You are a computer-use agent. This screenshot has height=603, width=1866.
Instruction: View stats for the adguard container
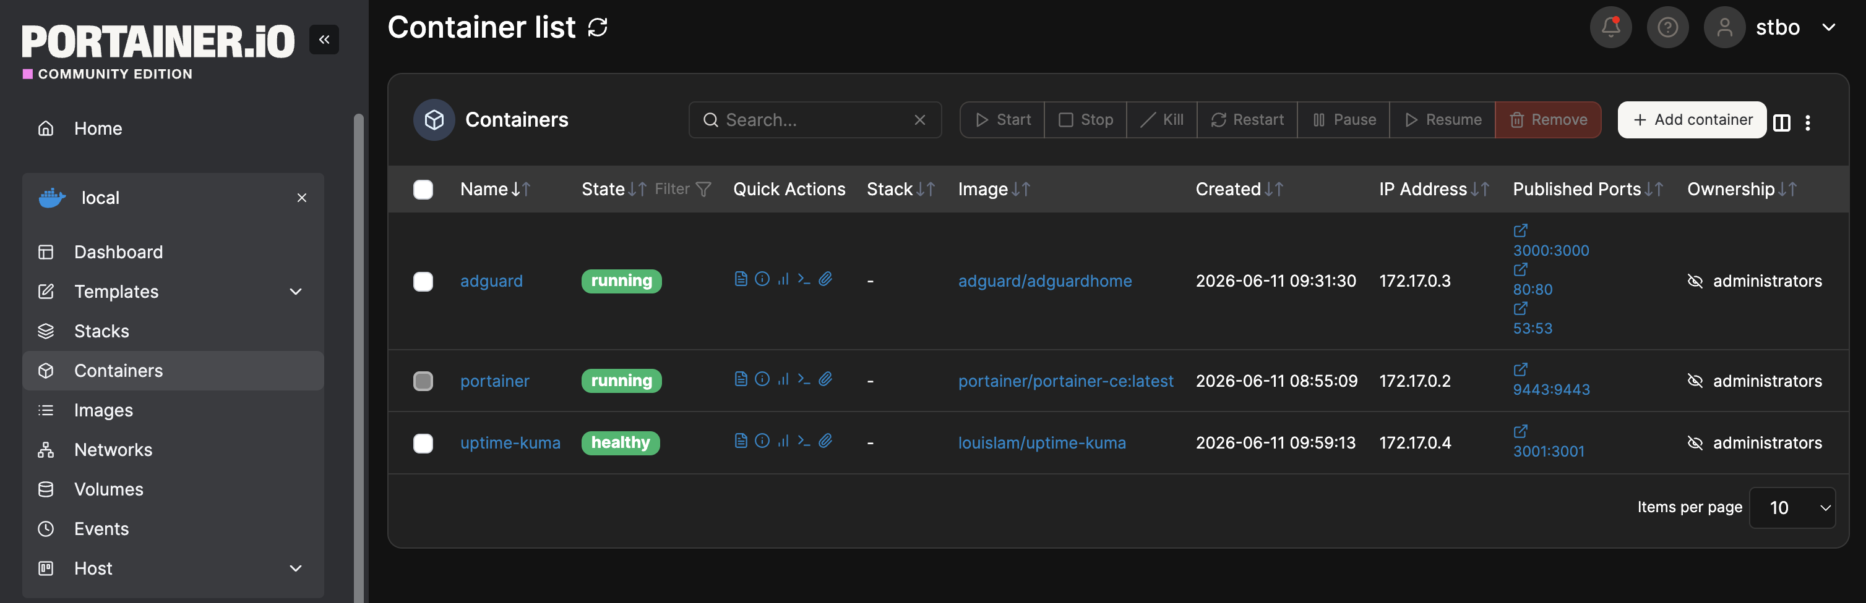pos(783,279)
